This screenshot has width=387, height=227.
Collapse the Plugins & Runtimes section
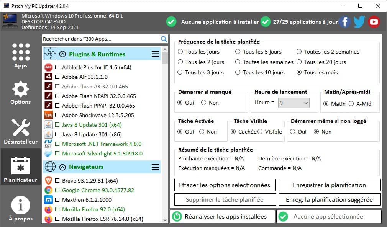(62, 54)
